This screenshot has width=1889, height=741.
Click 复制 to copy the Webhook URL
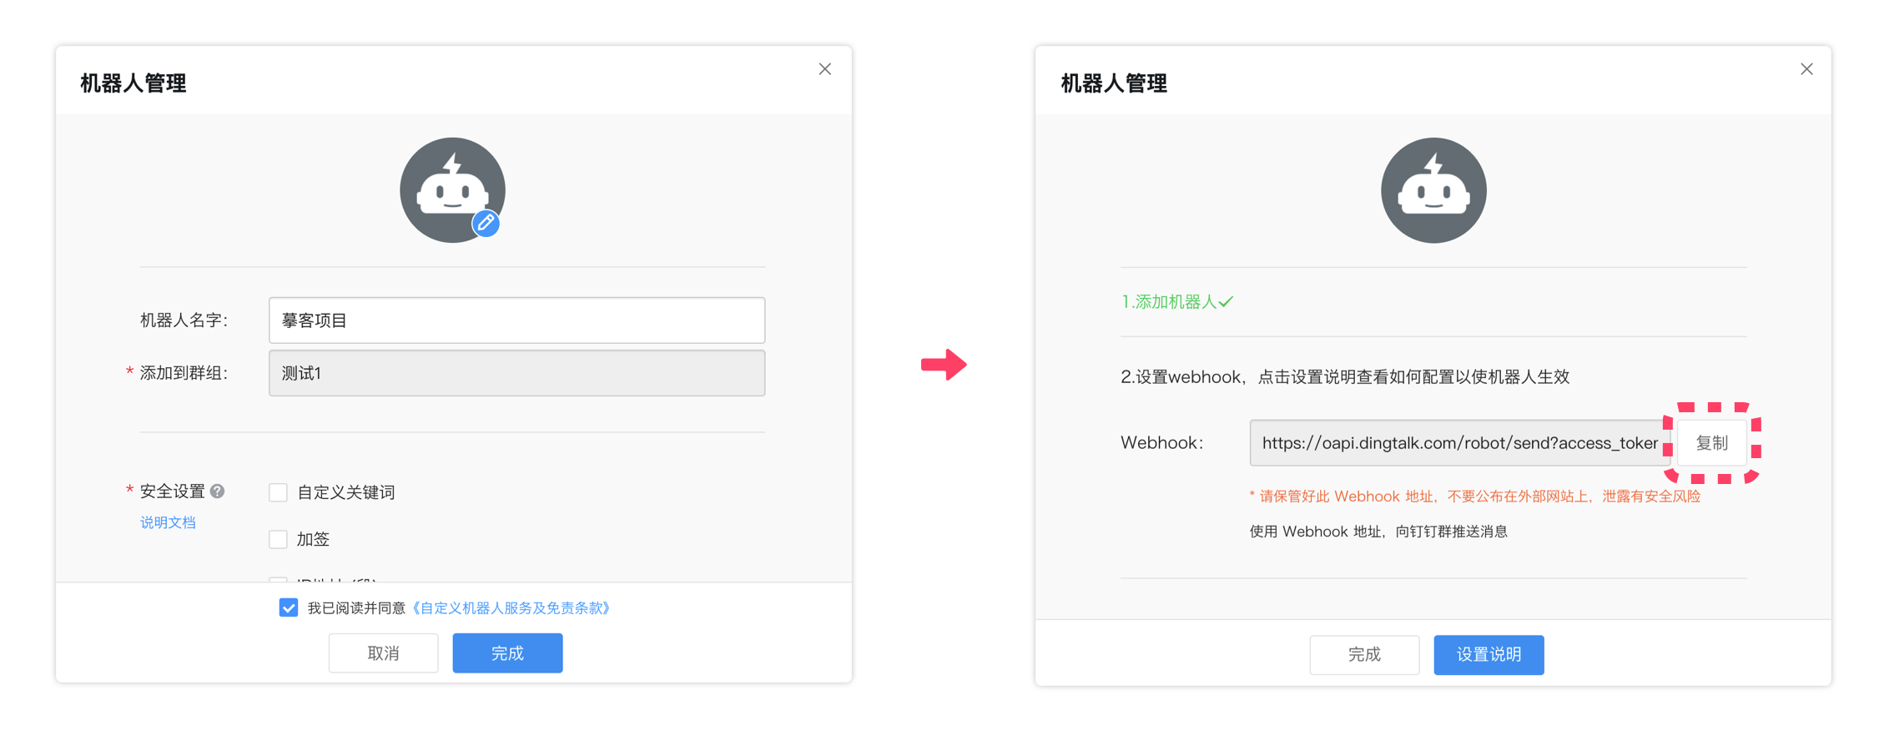[x=1711, y=443]
